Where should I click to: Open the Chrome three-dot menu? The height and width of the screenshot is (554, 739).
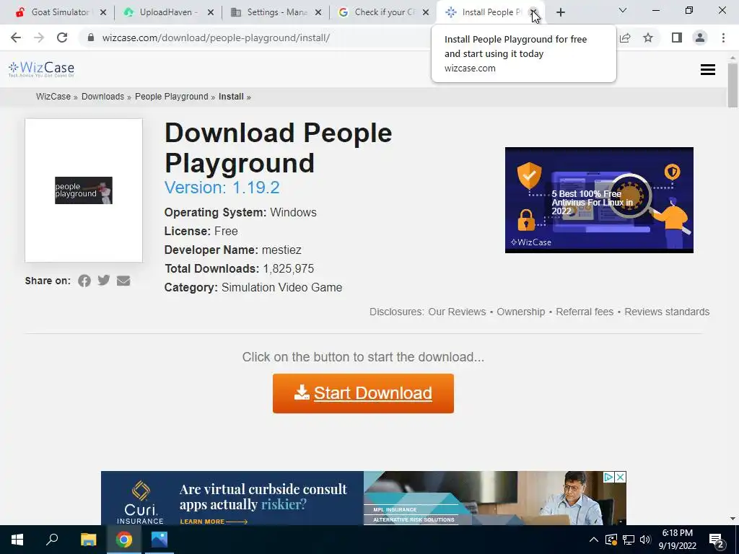point(723,38)
